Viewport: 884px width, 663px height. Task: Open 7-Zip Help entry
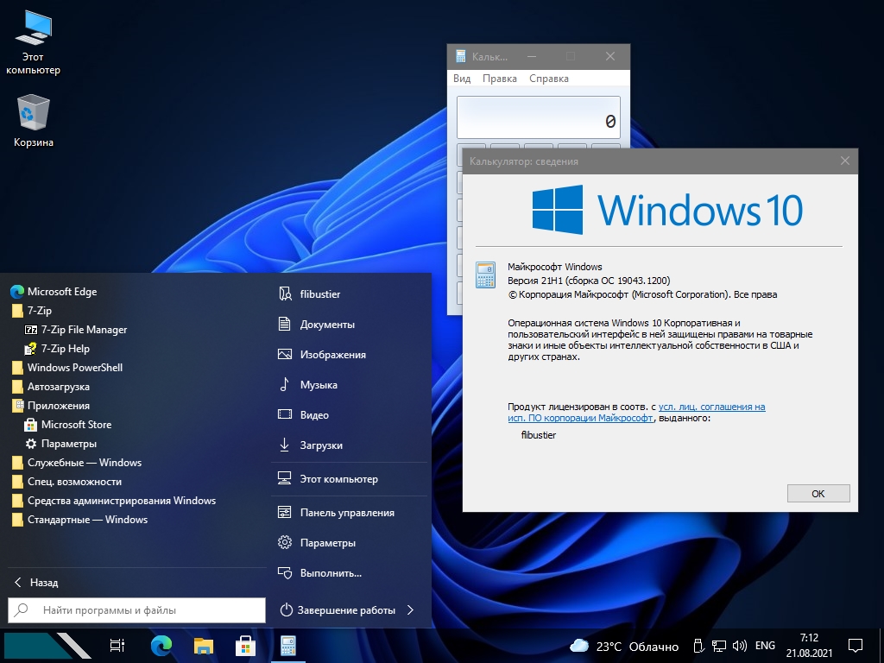(x=65, y=349)
